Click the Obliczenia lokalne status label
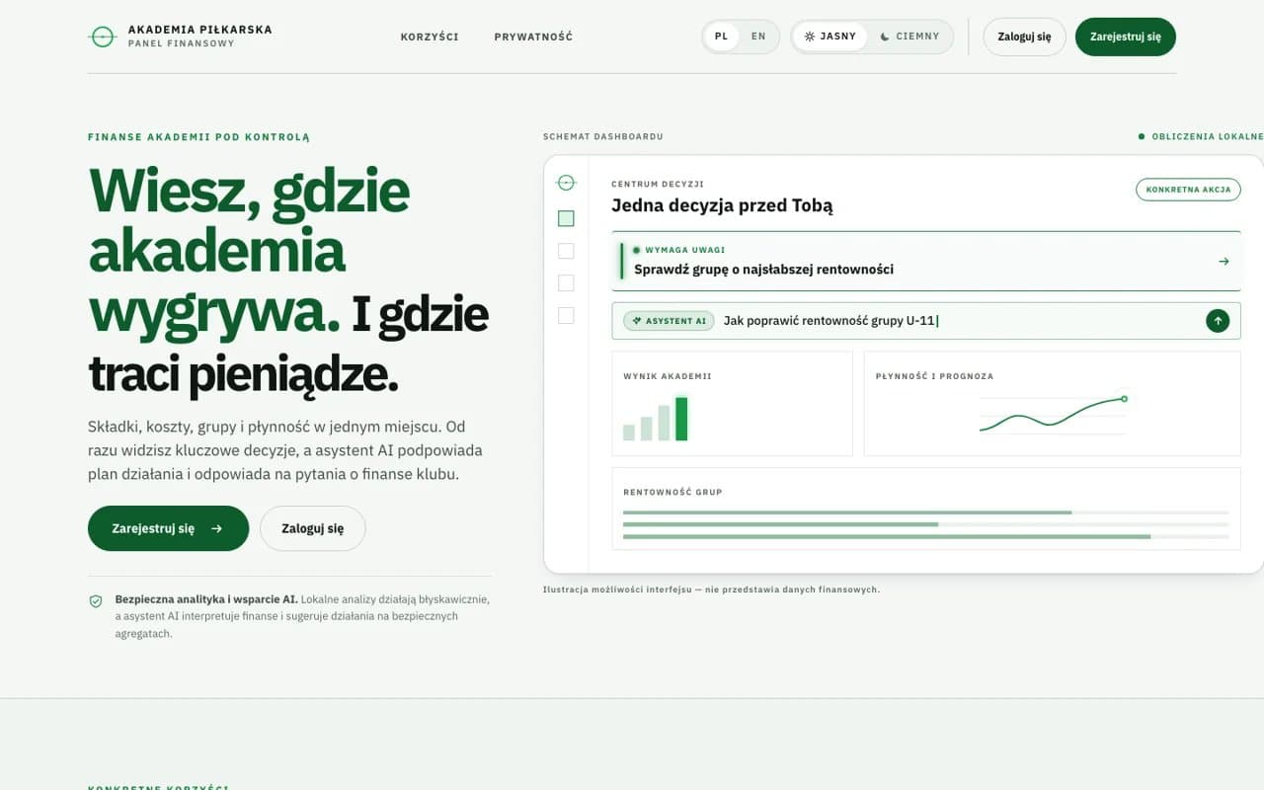 [x=1201, y=136]
